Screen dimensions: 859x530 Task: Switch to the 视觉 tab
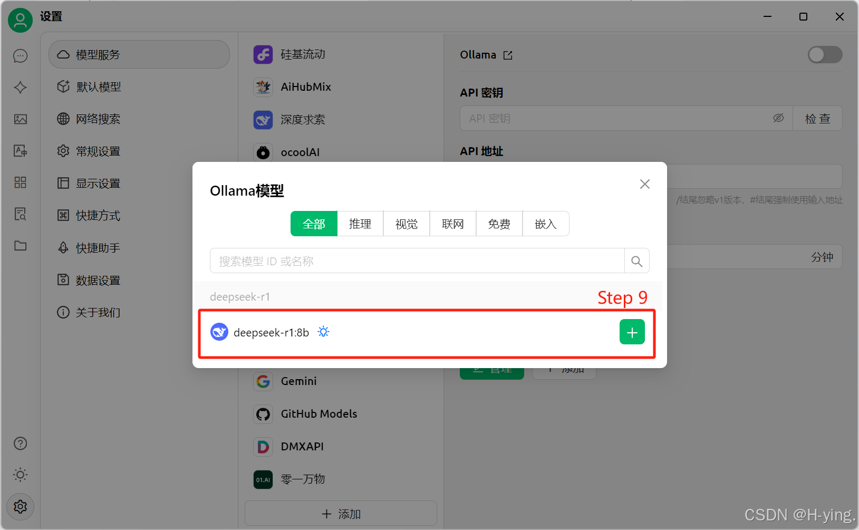(407, 224)
